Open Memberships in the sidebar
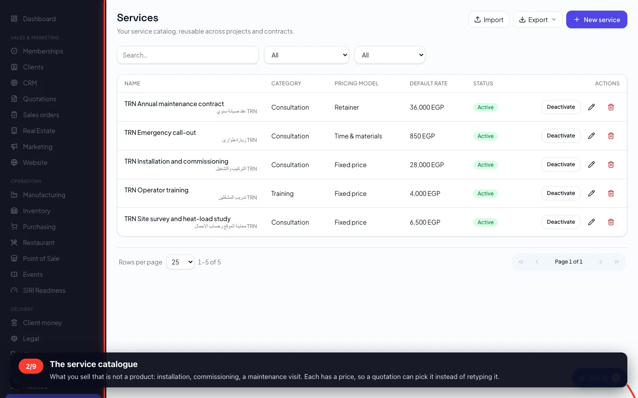This screenshot has height=398, width=638. pos(43,51)
